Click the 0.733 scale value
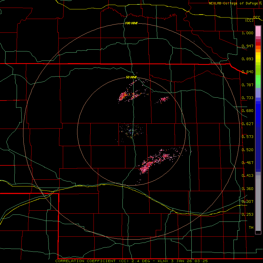 coord(248,98)
